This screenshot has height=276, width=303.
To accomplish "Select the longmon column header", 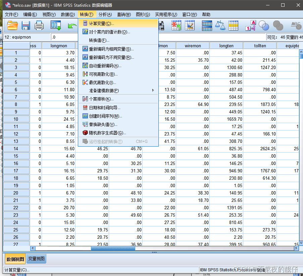I will (x=59, y=46).
